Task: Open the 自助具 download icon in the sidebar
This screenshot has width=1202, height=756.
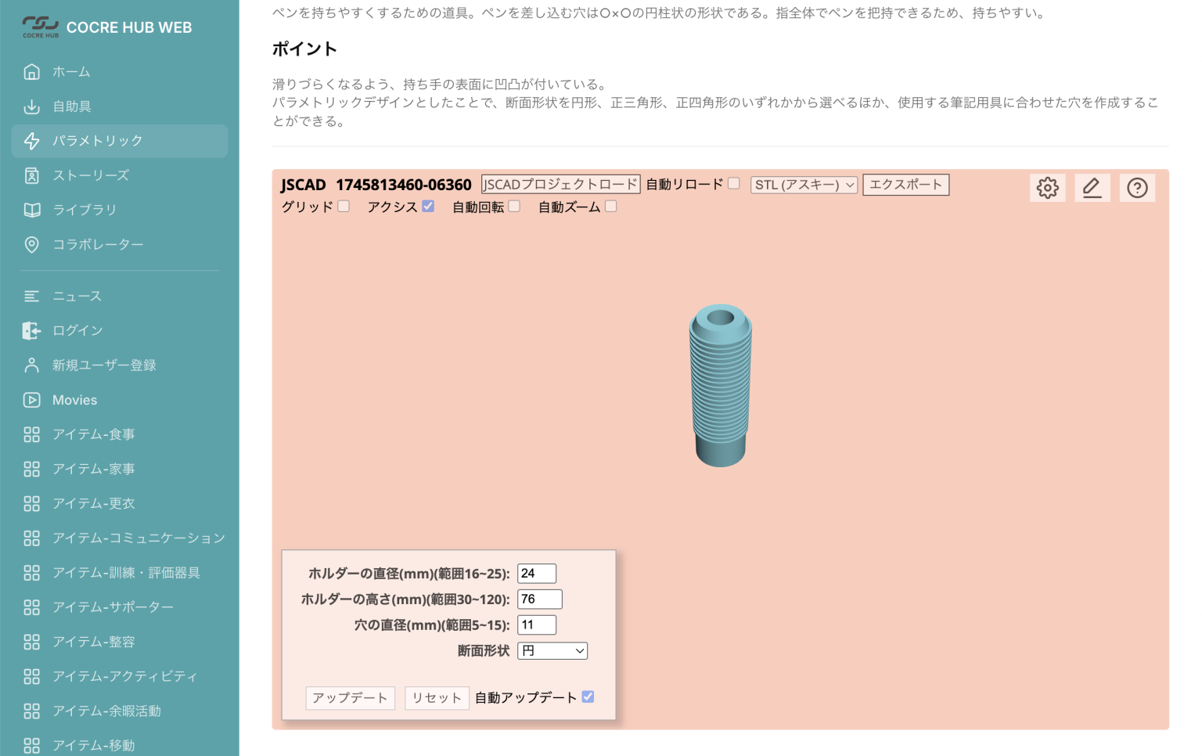Action: click(31, 106)
